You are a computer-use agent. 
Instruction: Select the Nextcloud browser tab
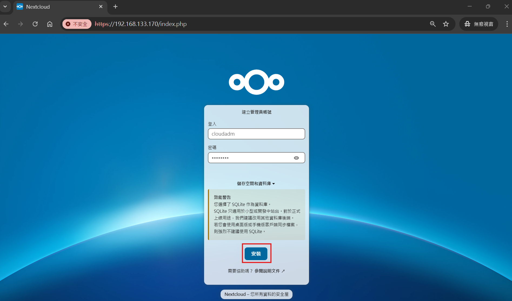tap(54, 7)
